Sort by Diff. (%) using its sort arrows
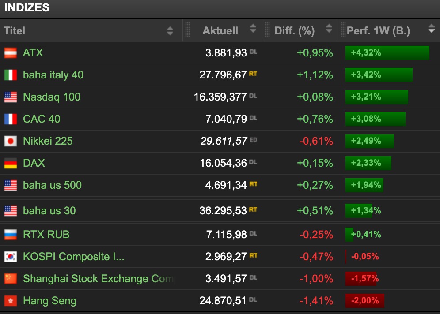The height and width of the screenshot is (314, 440). (x=329, y=28)
